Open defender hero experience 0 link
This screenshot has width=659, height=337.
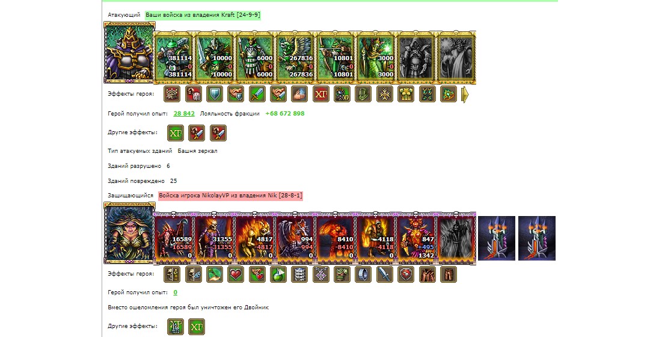pos(175,292)
